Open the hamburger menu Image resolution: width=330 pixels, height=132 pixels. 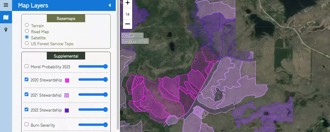(6, 5)
